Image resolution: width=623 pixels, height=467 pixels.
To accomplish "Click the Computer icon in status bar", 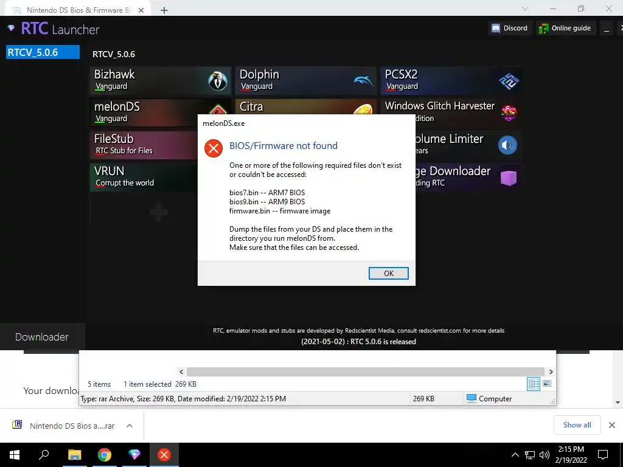I will pyautogui.click(x=472, y=398).
